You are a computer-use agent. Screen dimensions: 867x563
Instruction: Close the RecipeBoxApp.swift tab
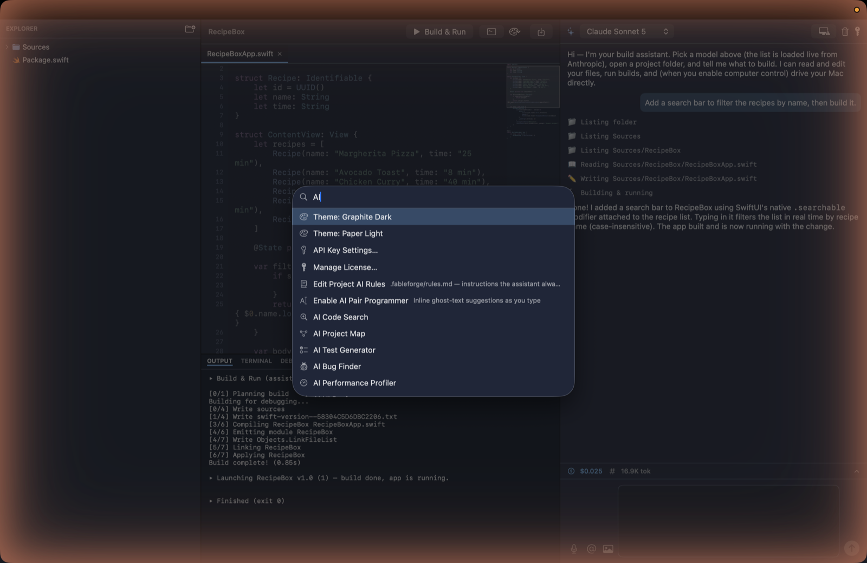pos(280,54)
